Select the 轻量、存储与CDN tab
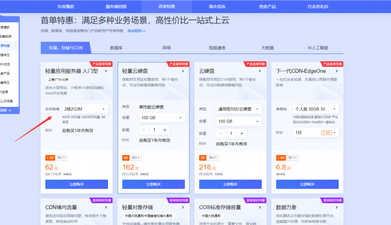This screenshot has height=225, width=391. (66, 48)
